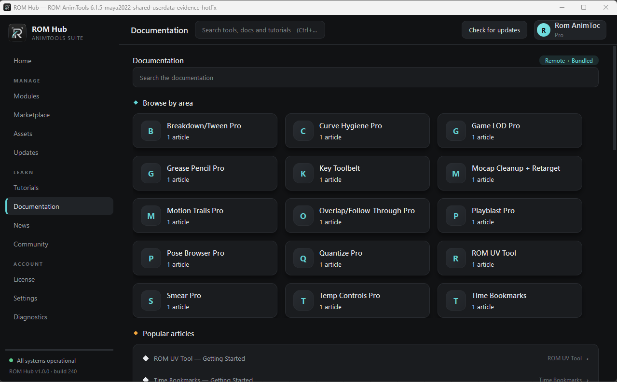The height and width of the screenshot is (382, 617).
Task: Maximize the ROM Hub window
Action: pyautogui.click(x=584, y=7)
